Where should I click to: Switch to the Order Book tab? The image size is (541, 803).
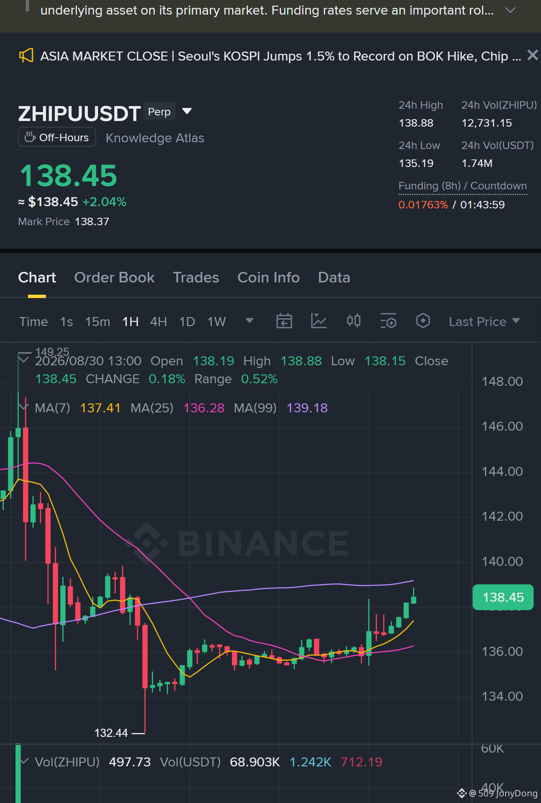coord(114,278)
